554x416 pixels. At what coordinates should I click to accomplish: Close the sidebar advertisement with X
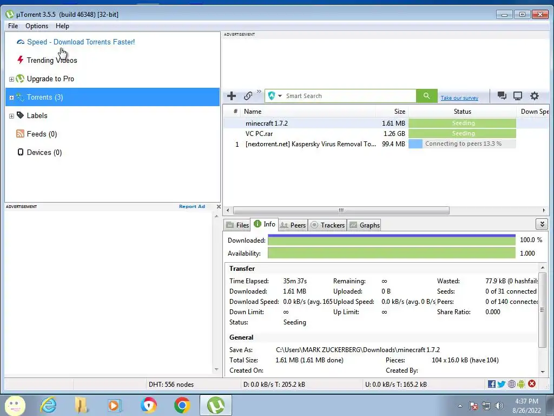(x=219, y=206)
